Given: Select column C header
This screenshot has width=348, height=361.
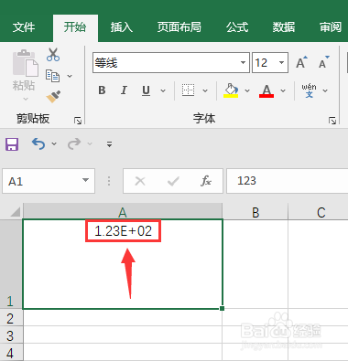Looking at the screenshot, I should 318,211.
